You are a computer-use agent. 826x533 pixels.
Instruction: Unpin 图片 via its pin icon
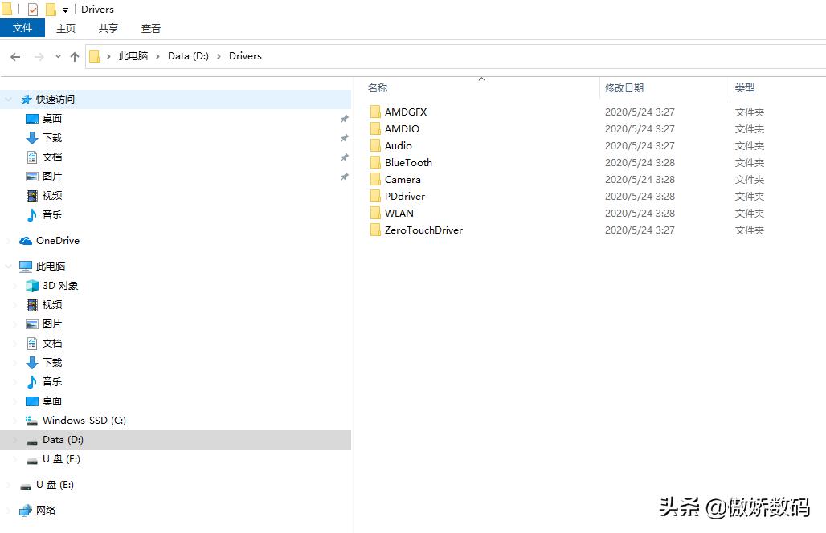[344, 177]
